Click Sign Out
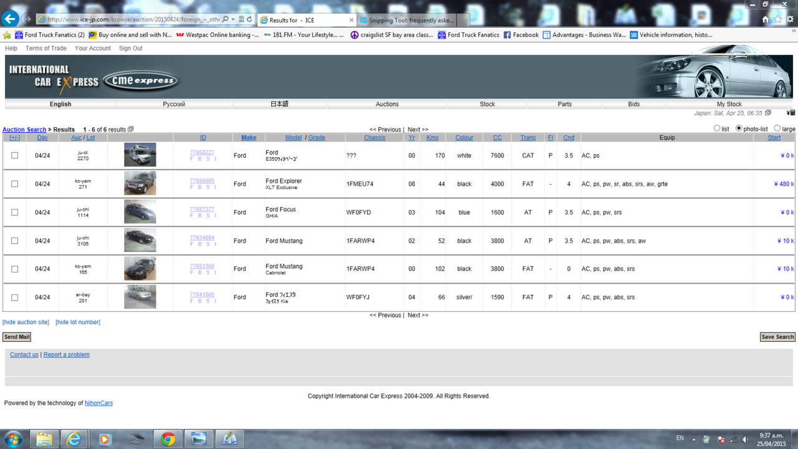This screenshot has width=798, height=449. tap(131, 48)
